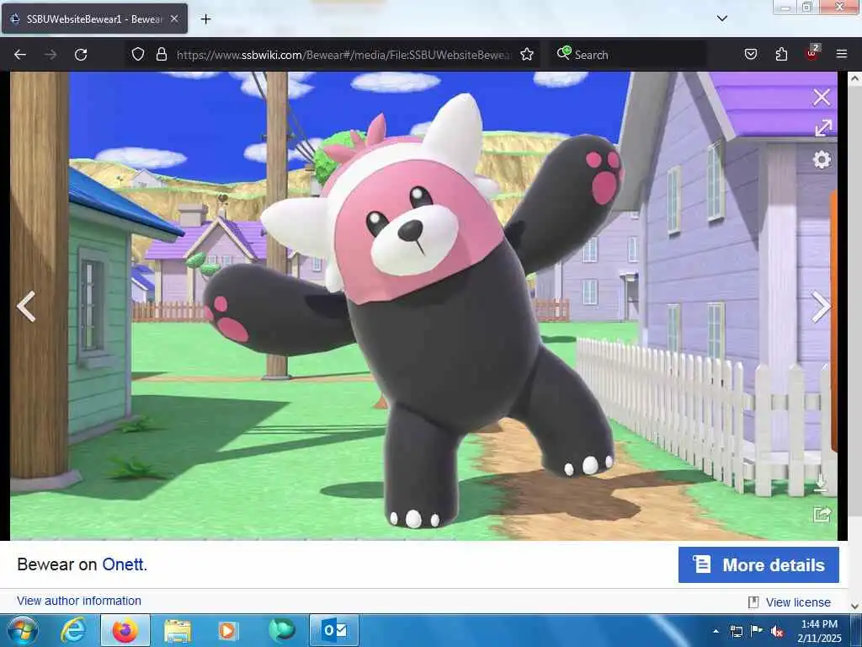View author information link
The height and width of the screenshot is (647, 862).
point(78,601)
